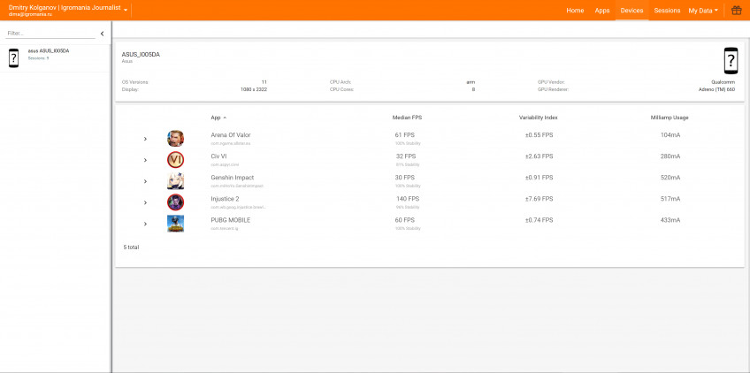Viewport: 750px width, 373px height.
Task: Click the 280mA usage value
Action: tap(670, 156)
